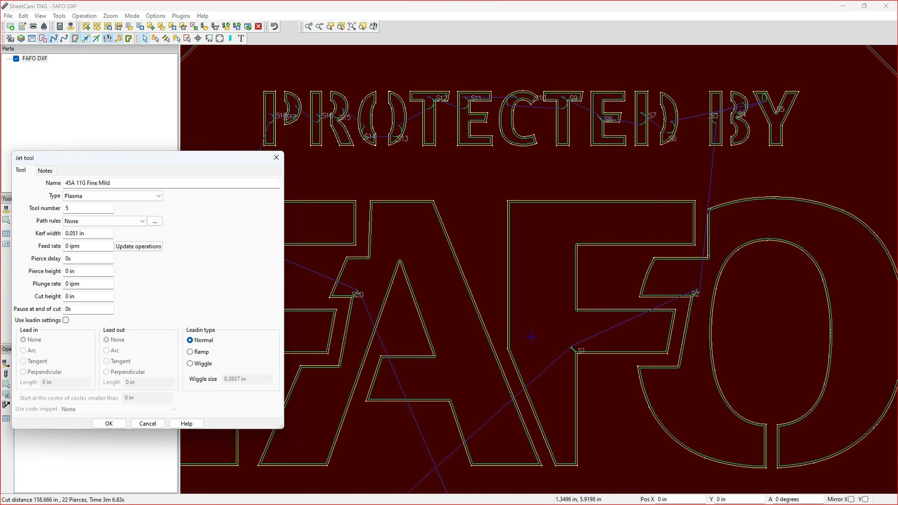Screen dimensions: 898x505
Task: Check the Mirror X checkbox
Action: click(x=851, y=499)
